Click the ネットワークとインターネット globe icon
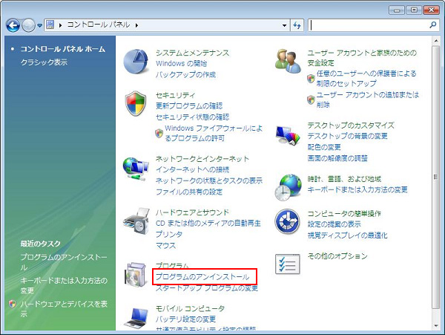This screenshot has height=335, width=445. [136, 169]
